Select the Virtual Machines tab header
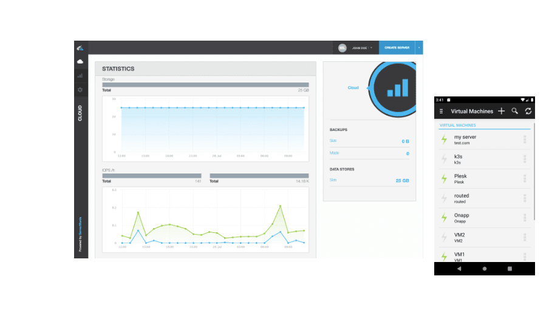 pos(458,126)
